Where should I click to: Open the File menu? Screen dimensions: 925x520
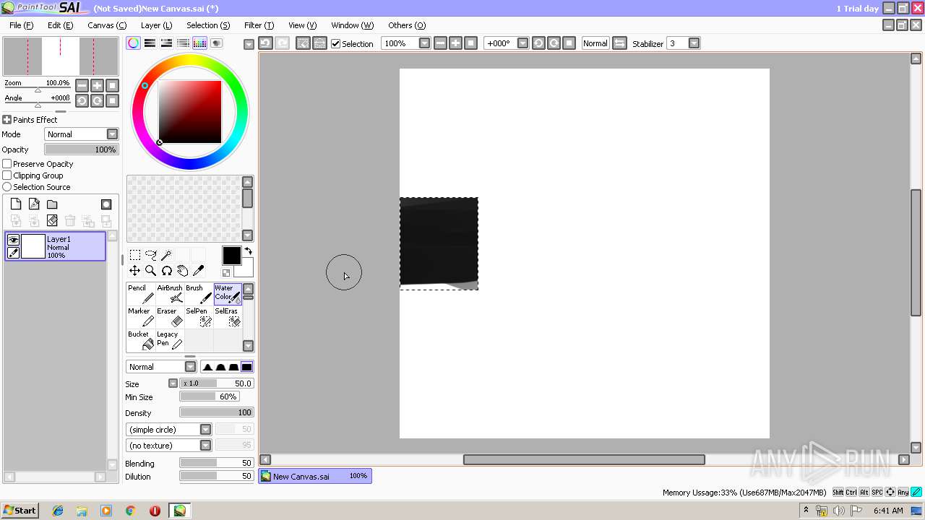click(x=21, y=25)
